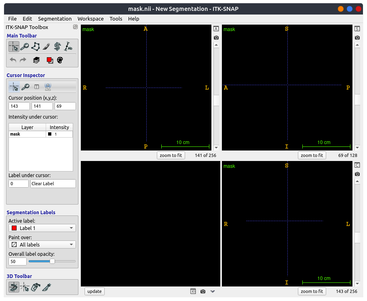Toggle expanded view with the S panel button
This screenshot has height=301, width=367.
(x=357, y=29)
